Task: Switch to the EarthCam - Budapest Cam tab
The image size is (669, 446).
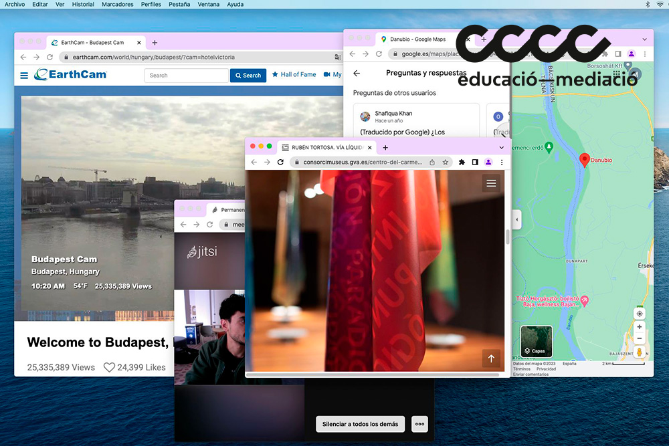Action: 92,43
